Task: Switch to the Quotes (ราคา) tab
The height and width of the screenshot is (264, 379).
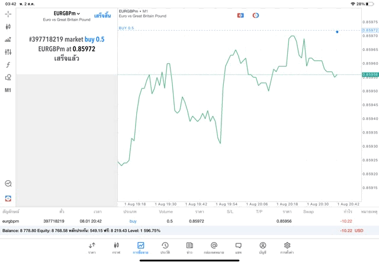Action: [x=92, y=247]
